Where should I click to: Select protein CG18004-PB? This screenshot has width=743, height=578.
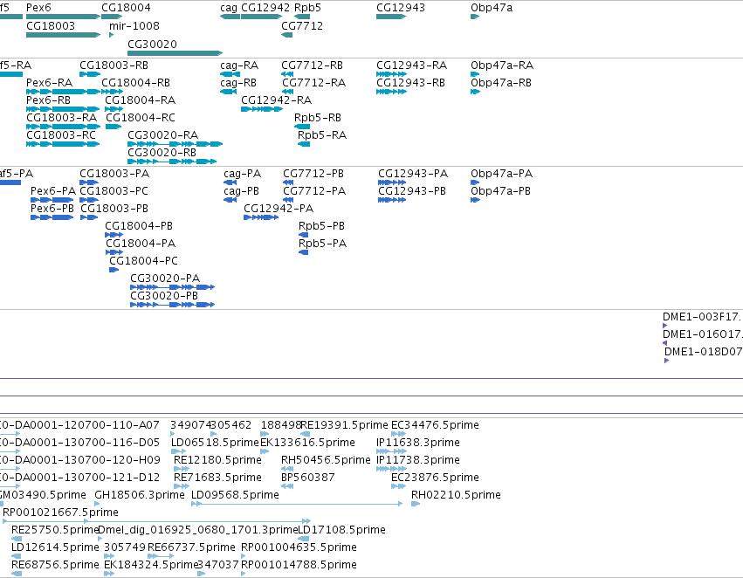coord(139,226)
